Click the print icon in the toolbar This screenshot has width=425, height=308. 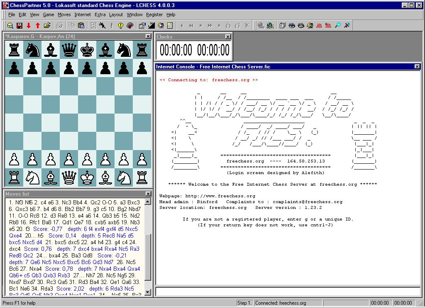[x=59, y=25]
